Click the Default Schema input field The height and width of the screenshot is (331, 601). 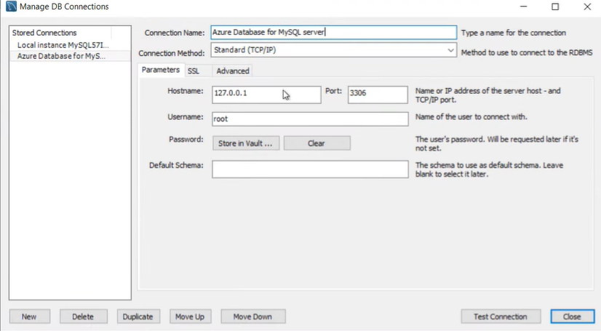[310, 170]
